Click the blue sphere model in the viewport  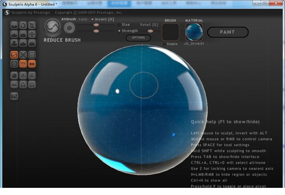pyautogui.click(x=142, y=110)
